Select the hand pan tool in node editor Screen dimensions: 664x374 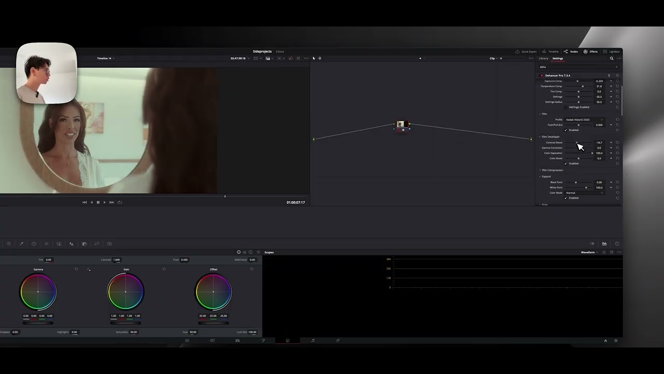320,58
